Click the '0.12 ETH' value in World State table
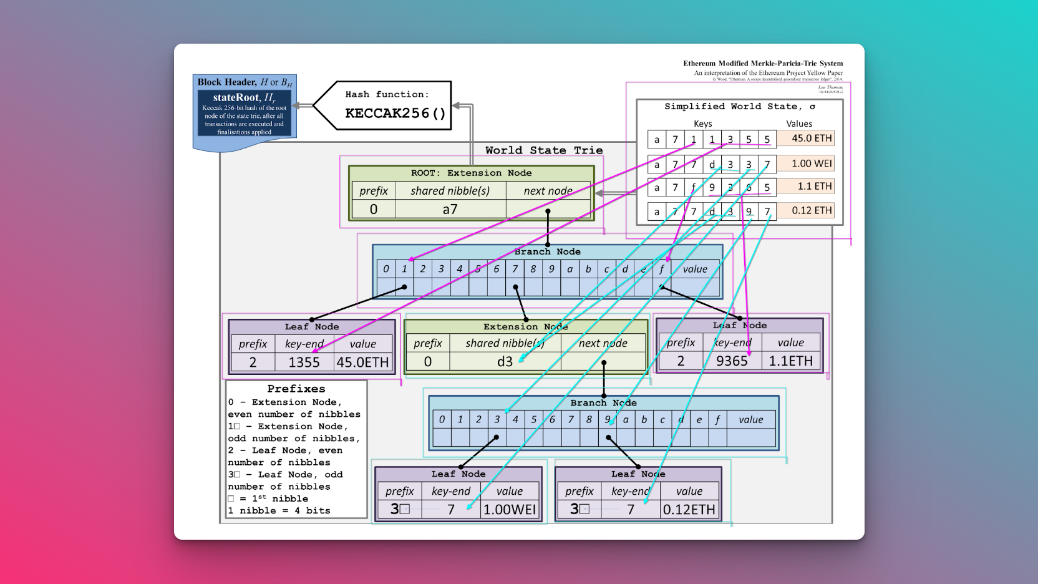This screenshot has width=1038, height=584. (806, 211)
